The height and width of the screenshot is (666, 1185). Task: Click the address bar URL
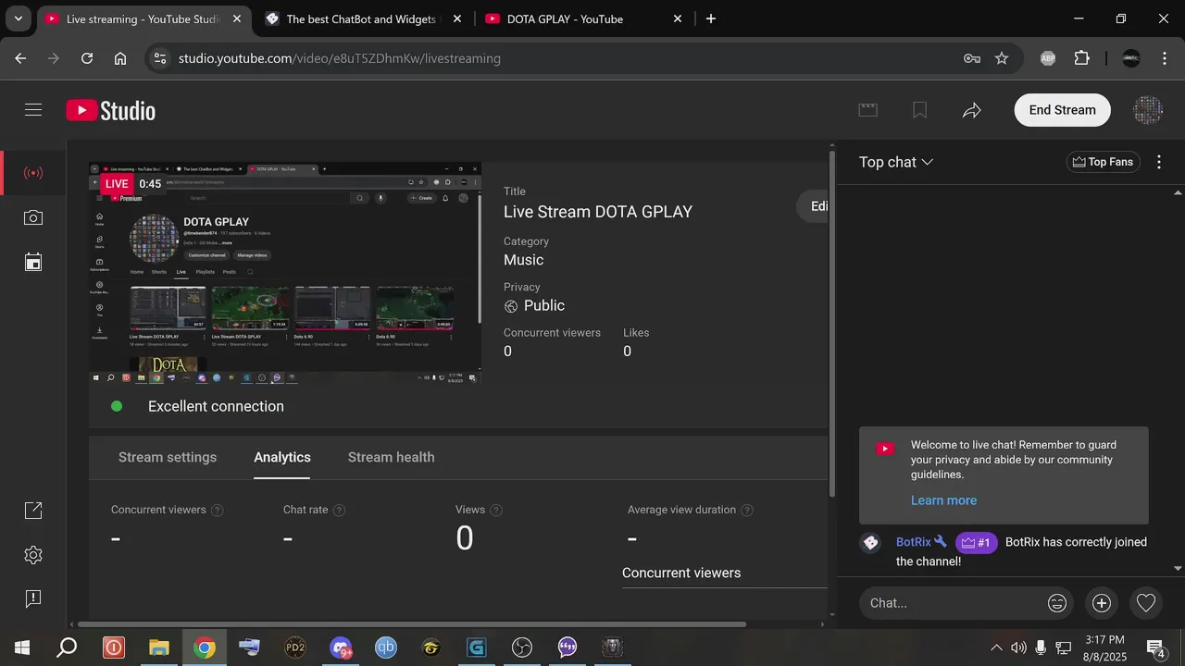[340, 58]
